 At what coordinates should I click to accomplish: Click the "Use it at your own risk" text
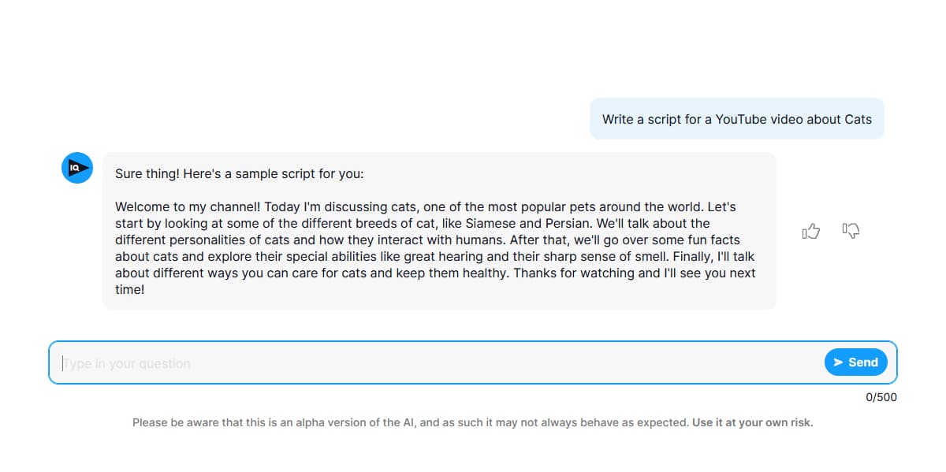(x=752, y=422)
